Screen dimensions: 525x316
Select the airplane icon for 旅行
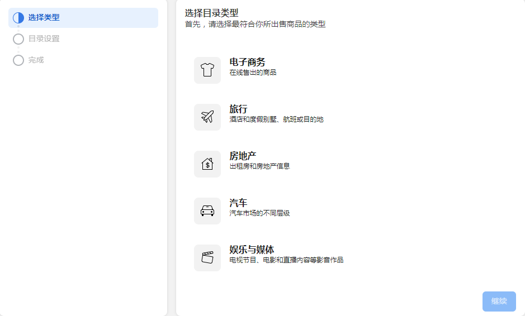(x=207, y=117)
